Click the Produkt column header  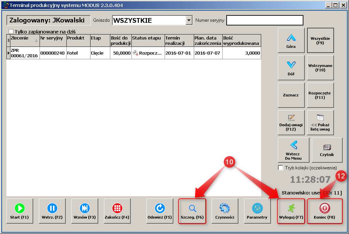coord(78,40)
